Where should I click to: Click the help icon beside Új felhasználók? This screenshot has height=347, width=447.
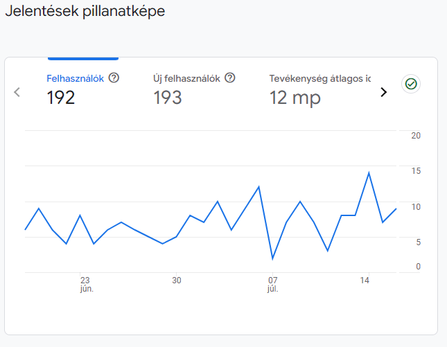point(230,78)
